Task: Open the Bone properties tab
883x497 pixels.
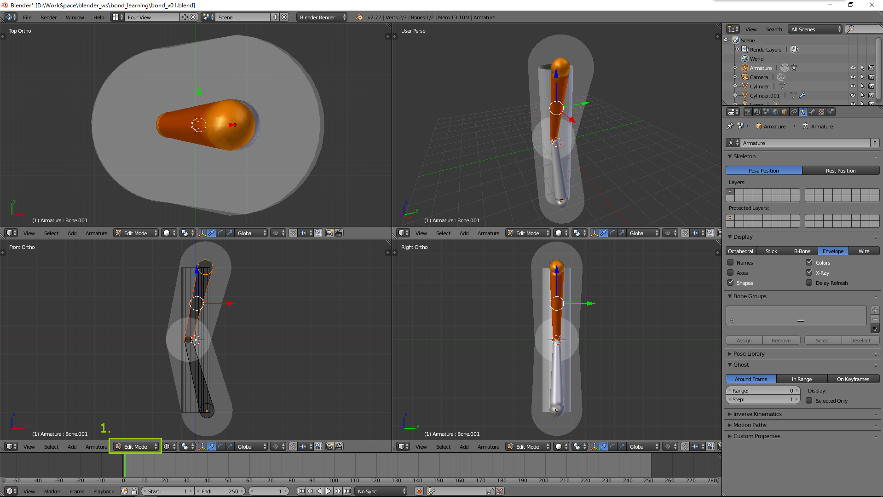Action: coord(812,112)
